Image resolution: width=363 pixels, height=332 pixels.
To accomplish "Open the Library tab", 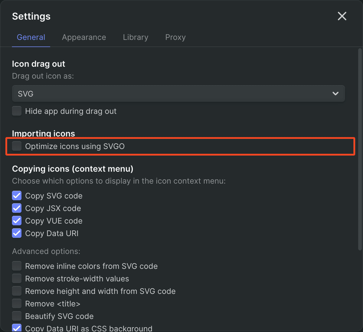I will tap(136, 37).
